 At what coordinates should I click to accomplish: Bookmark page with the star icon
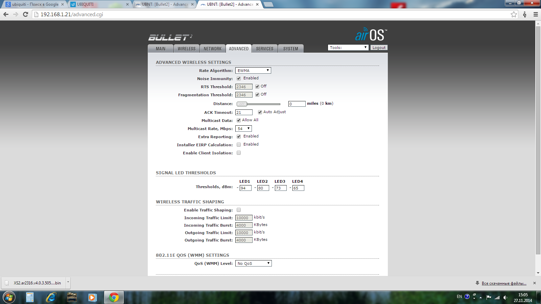click(514, 14)
